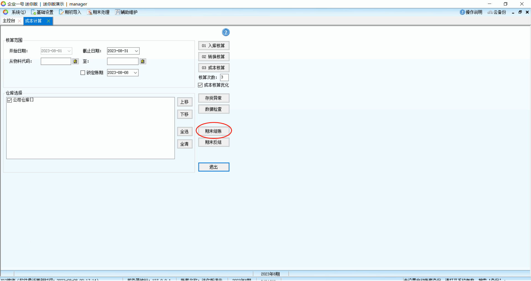Uncheck the 成本核算优化 checkbox
Viewport: 531px width, 281px height.
click(x=200, y=85)
